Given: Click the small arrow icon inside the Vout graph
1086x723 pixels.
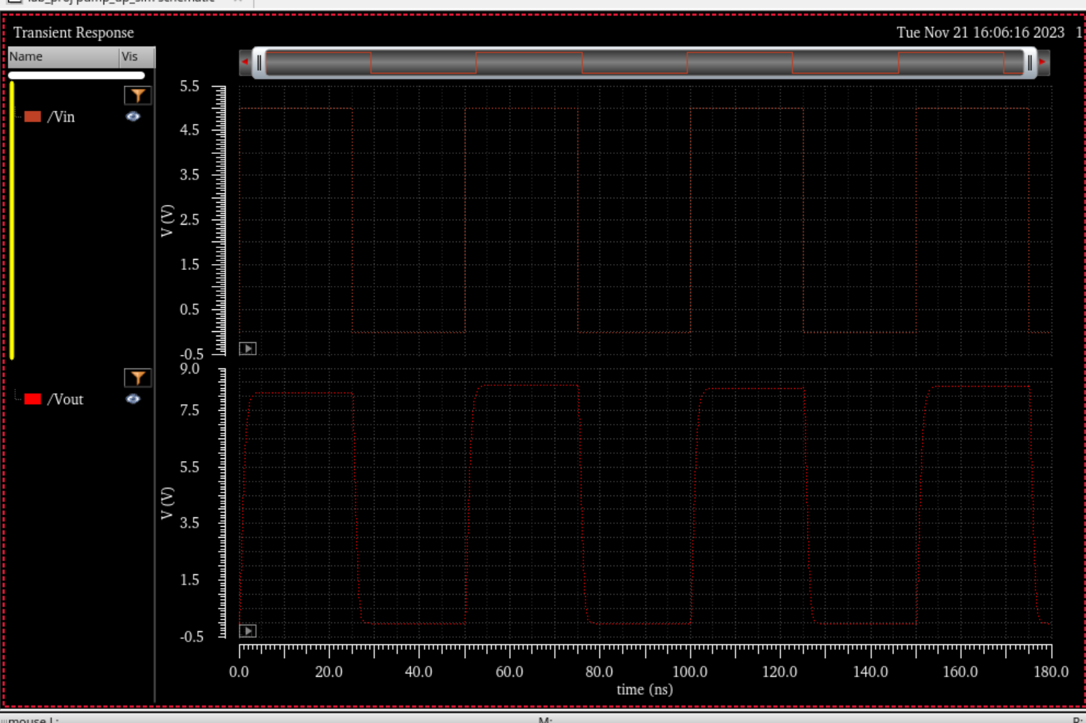Looking at the screenshot, I should 247,630.
